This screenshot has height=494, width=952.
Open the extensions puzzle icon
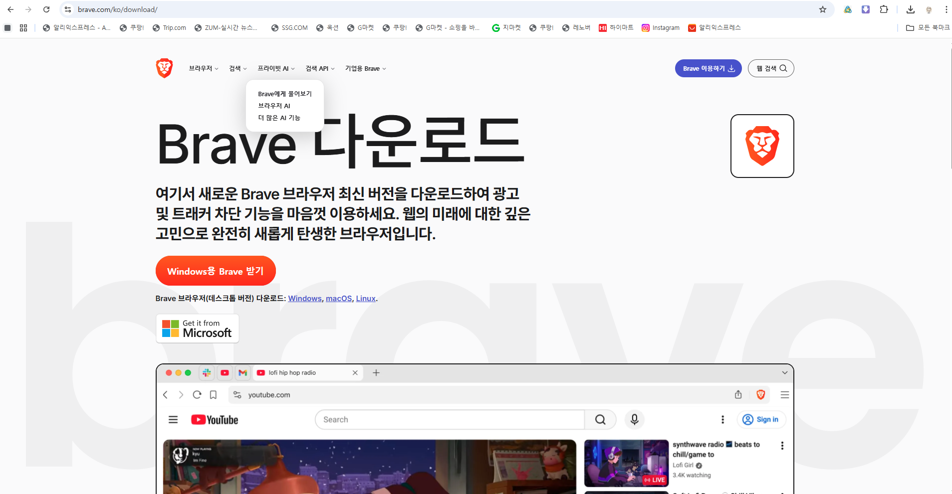coord(884,9)
